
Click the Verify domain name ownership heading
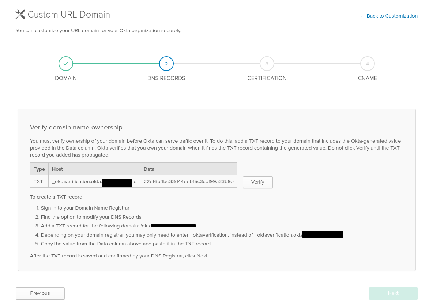point(76,127)
